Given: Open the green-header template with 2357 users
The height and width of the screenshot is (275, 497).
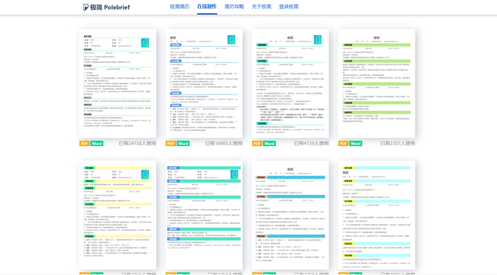Looking at the screenshot, I should tap(377, 83).
